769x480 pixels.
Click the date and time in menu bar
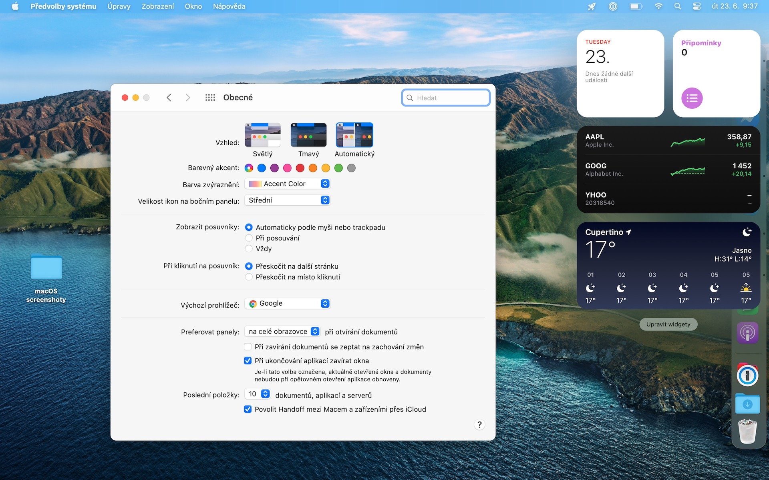point(735,6)
